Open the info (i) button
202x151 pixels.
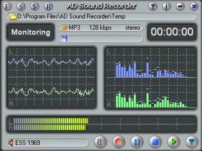click(x=166, y=6)
